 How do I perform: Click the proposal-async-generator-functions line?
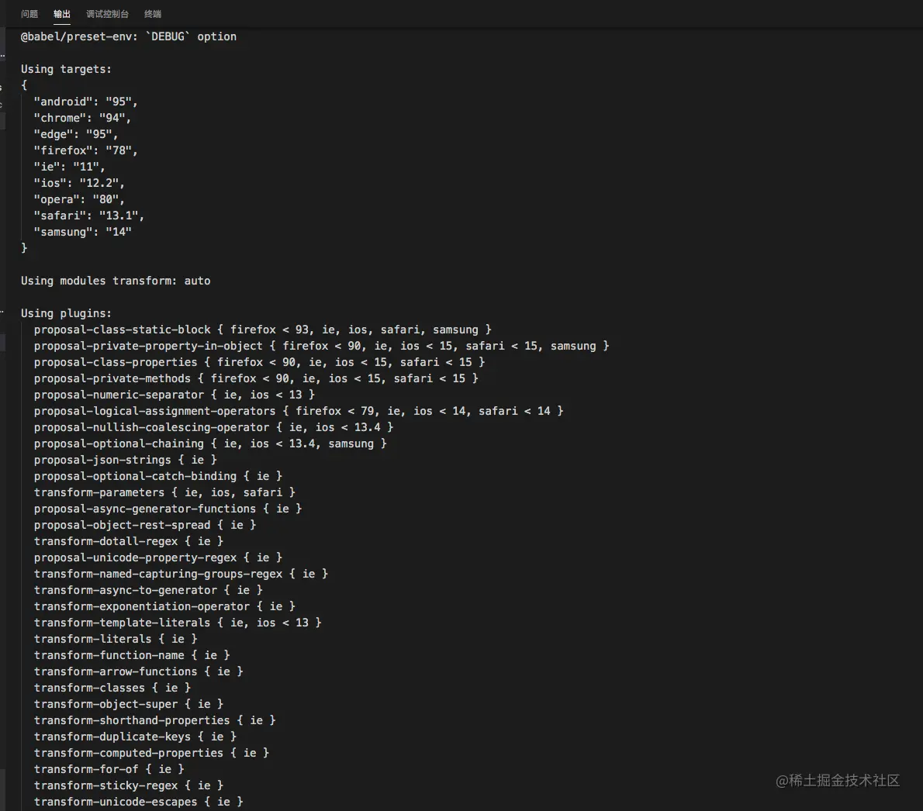tap(168, 509)
